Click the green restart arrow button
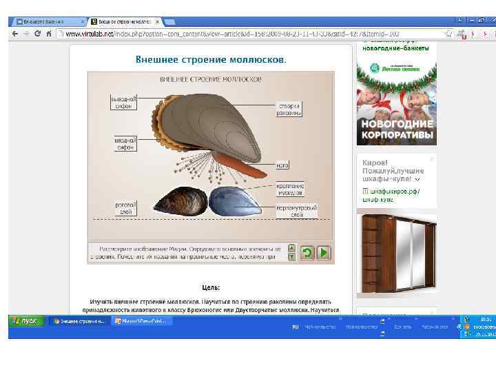Image resolution: width=496 pixels, height=372 pixels. (307, 253)
